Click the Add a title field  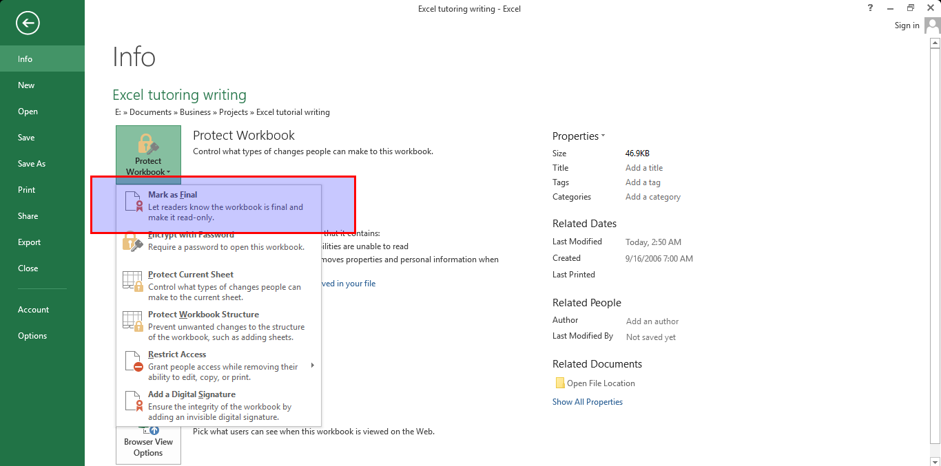[644, 168]
